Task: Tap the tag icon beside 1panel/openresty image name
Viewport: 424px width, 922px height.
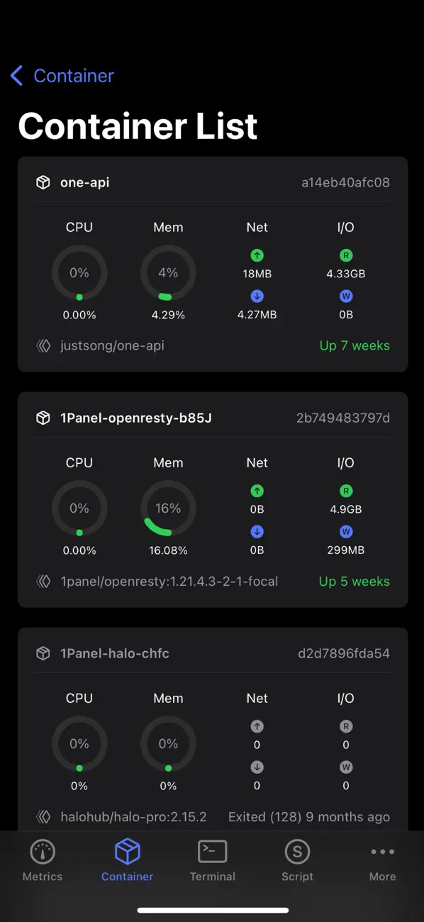Action: [43, 581]
